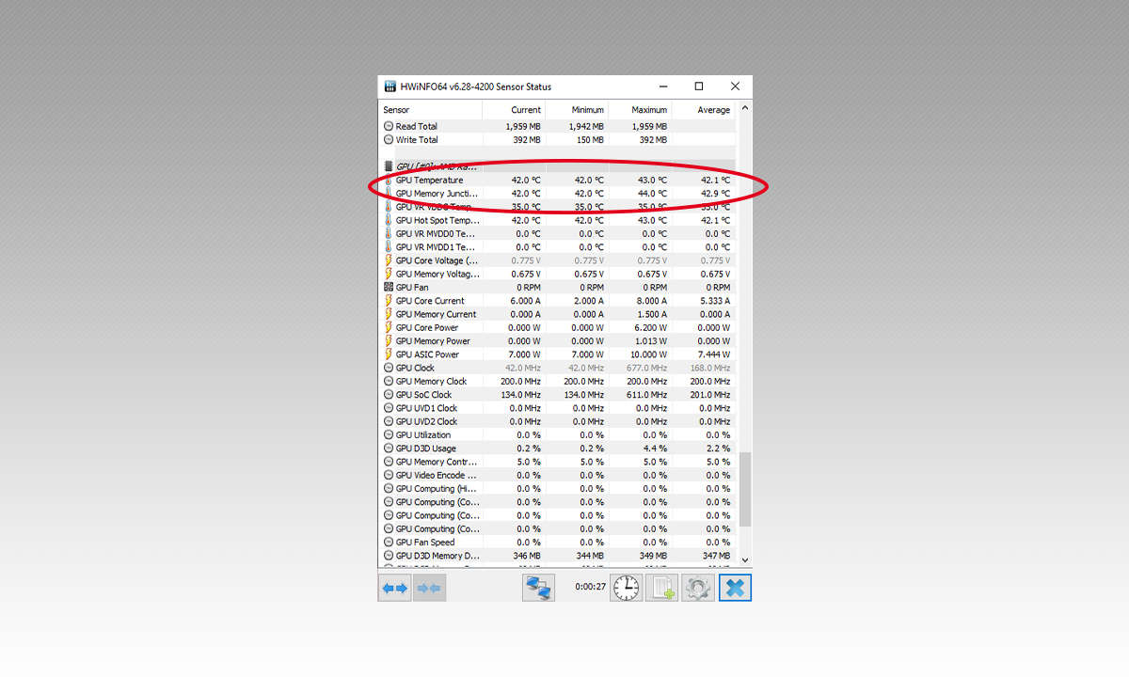Viewport: 1129px width, 677px height.
Task: Click the lightning icon beside GPU ASIC Power
Action: (389, 354)
